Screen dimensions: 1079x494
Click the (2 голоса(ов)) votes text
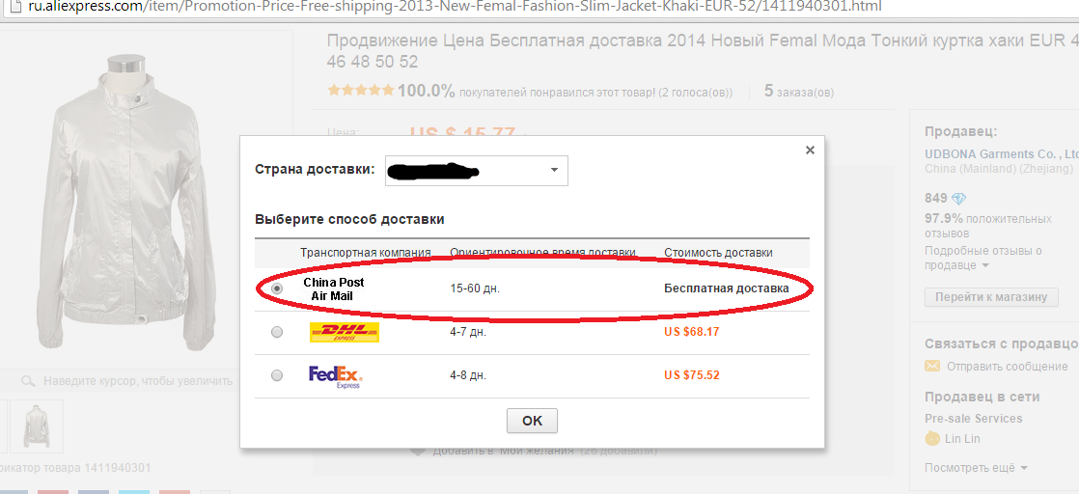pos(695,93)
